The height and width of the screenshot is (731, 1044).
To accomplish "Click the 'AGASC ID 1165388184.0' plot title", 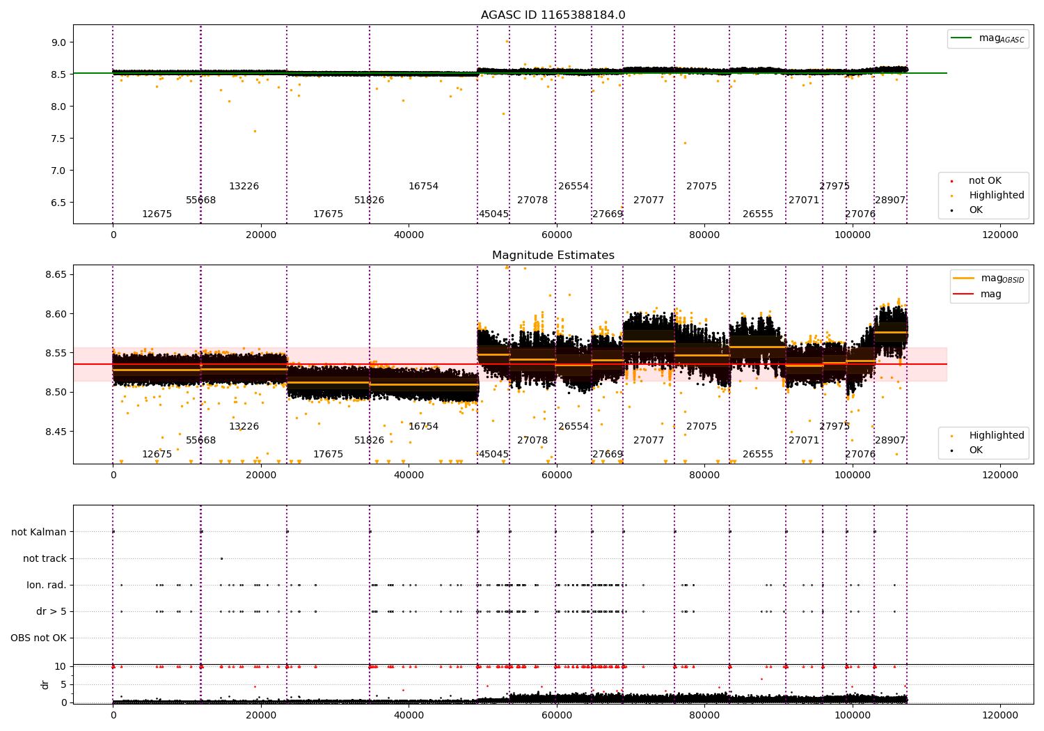I will 553,15.
